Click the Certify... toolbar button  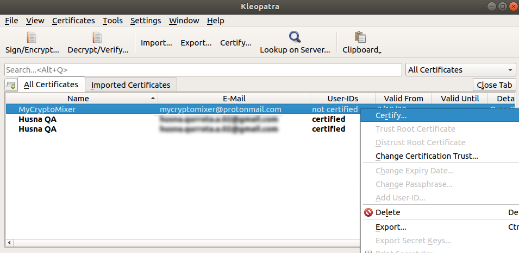[x=236, y=43]
